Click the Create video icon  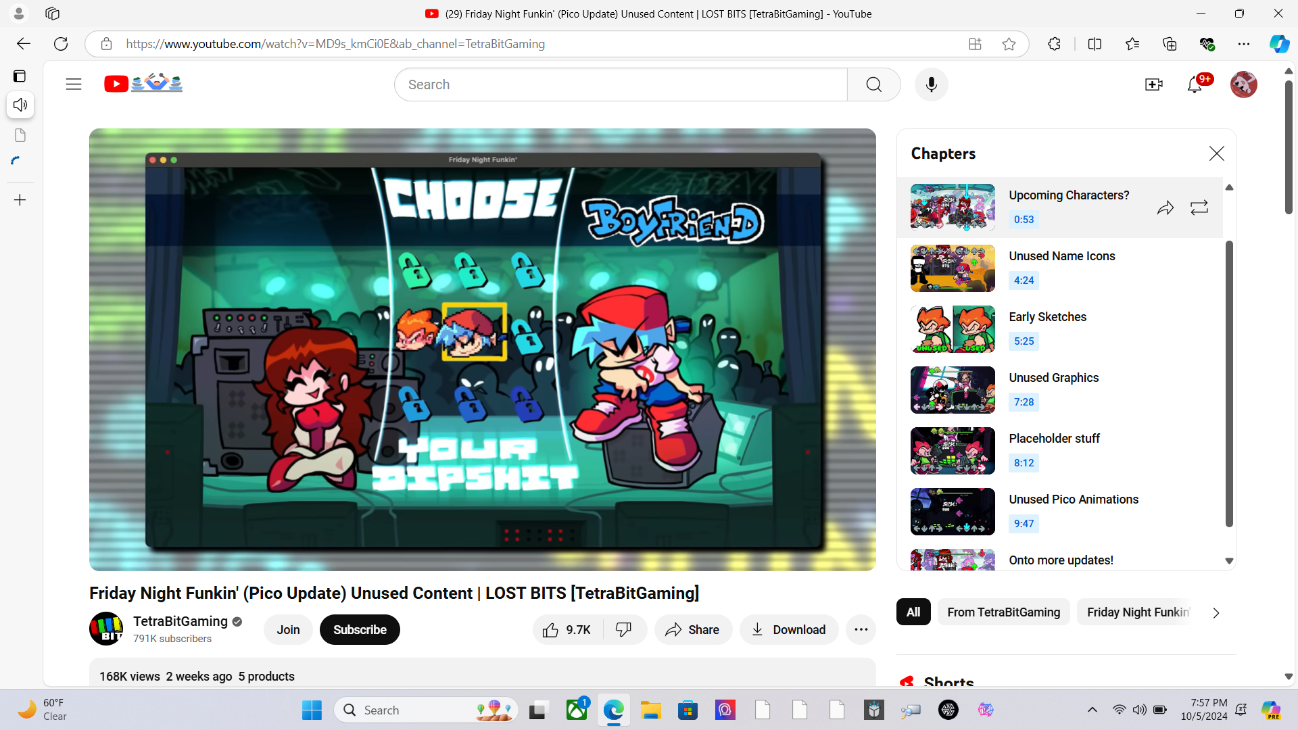(x=1153, y=84)
